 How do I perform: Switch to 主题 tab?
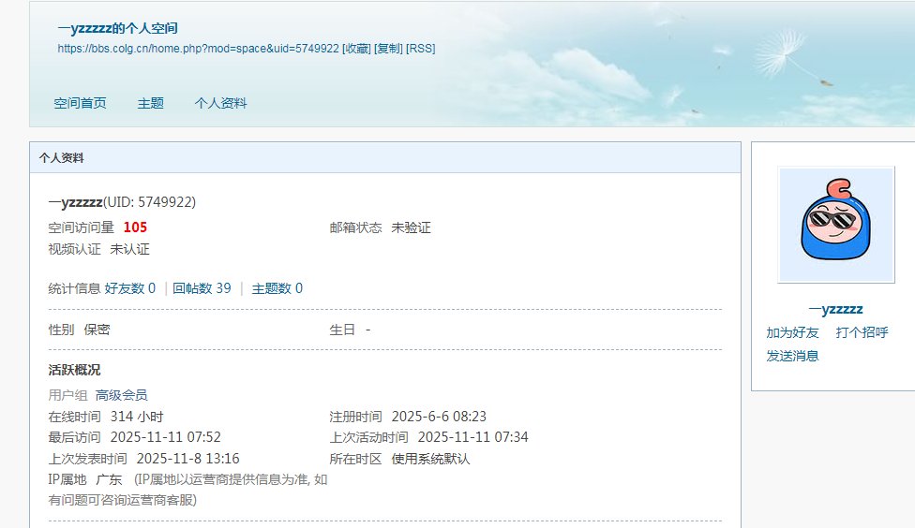(x=151, y=103)
